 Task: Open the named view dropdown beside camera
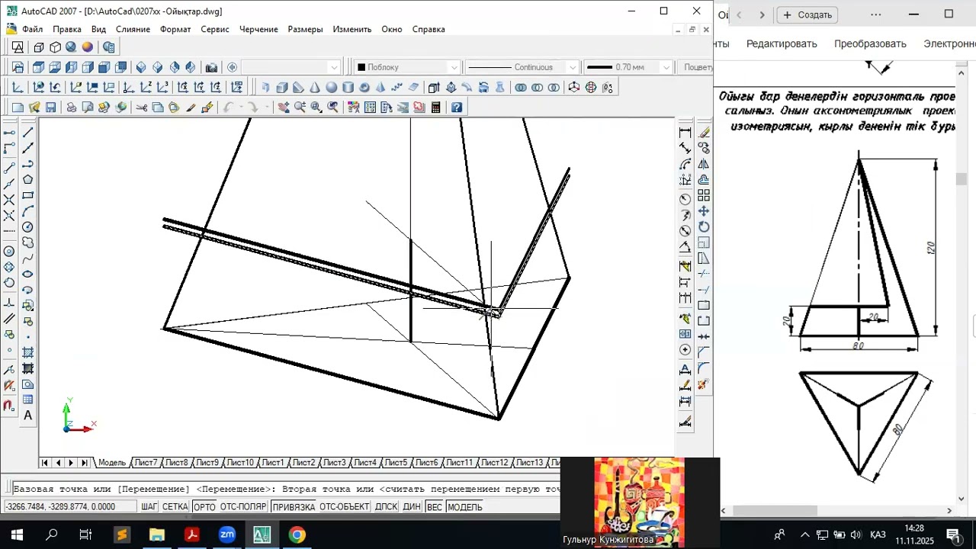291,67
